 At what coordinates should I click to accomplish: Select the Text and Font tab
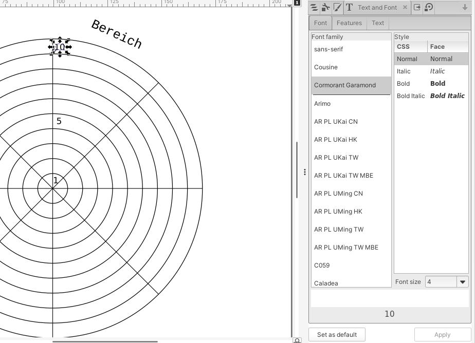(x=377, y=8)
